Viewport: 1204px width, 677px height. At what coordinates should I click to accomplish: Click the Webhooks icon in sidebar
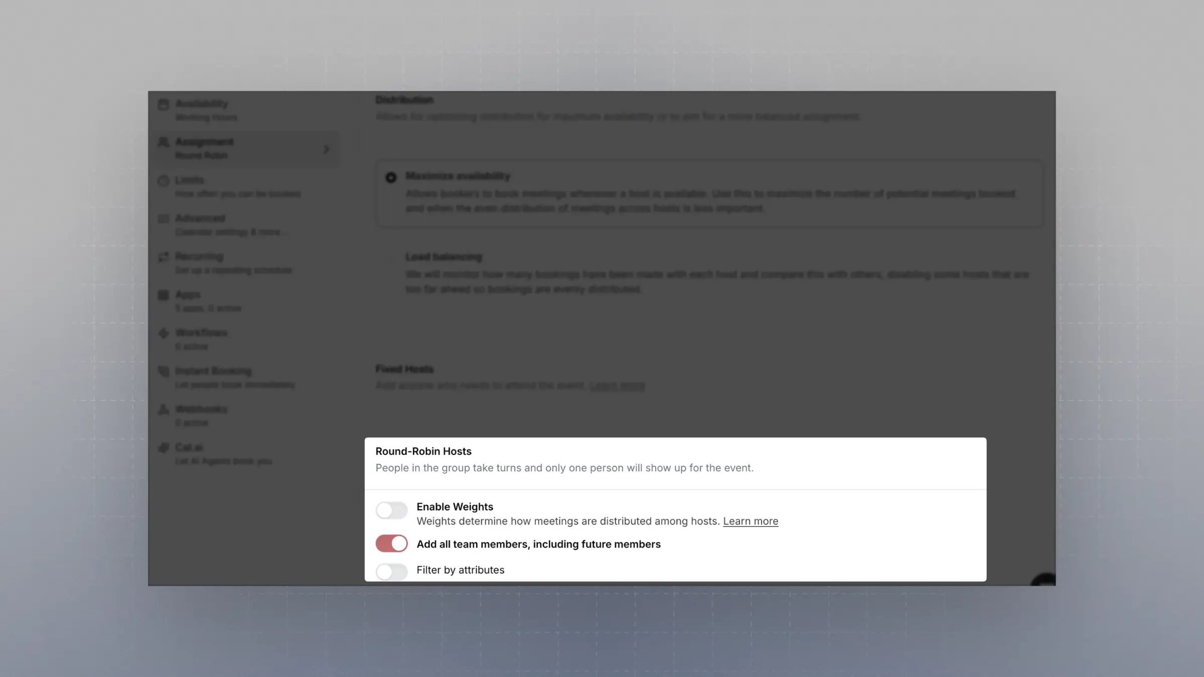tap(163, 410)
